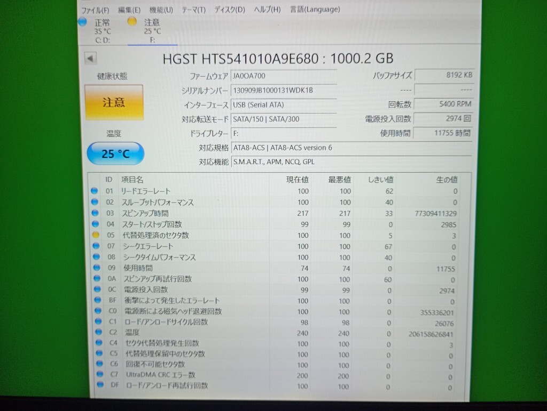Click status dot for C4 セクタ代替処理発生回数
This screenshot has width=547, height=411.
pyautogui.click(x=99, y=342)
